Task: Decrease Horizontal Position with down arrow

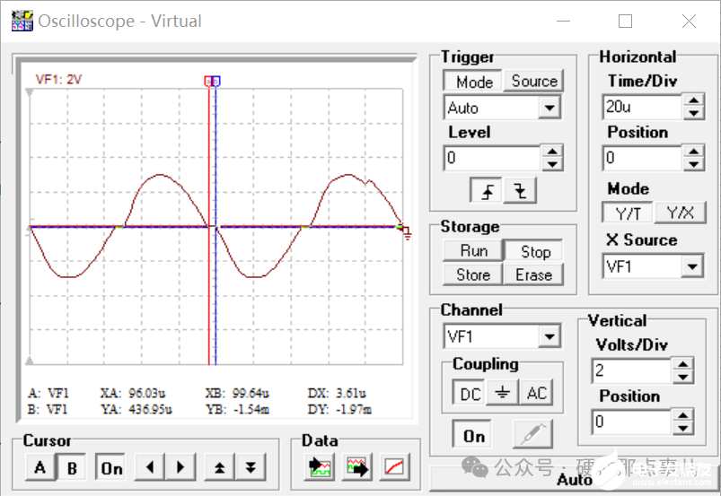Action: [694, 164]
